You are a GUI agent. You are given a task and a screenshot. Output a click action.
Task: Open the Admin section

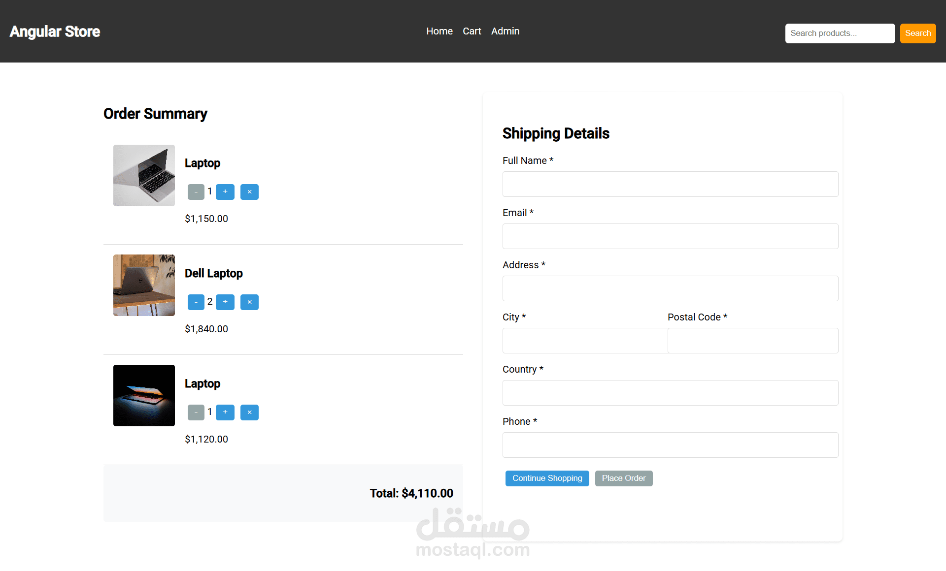[x=505, y=31]
